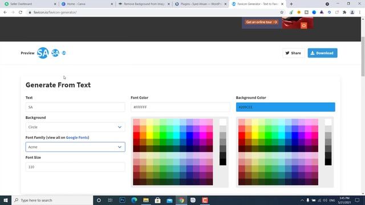Click the Font Size field showing 110
Viewport: 365px width, 205px height.
click(75, 167)
